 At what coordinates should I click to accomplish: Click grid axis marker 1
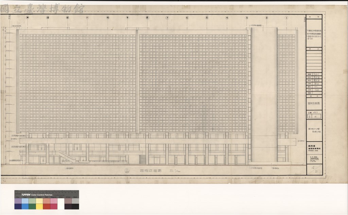[286, 18]
